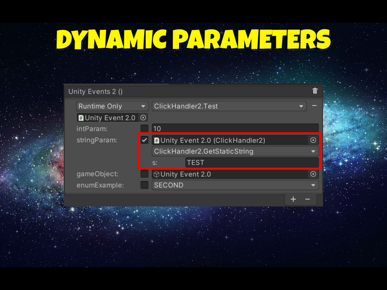Screen dimensions: 387x290
Task: Click the s: parameter label
Action: pyautogui.click(x=155, y=163)
